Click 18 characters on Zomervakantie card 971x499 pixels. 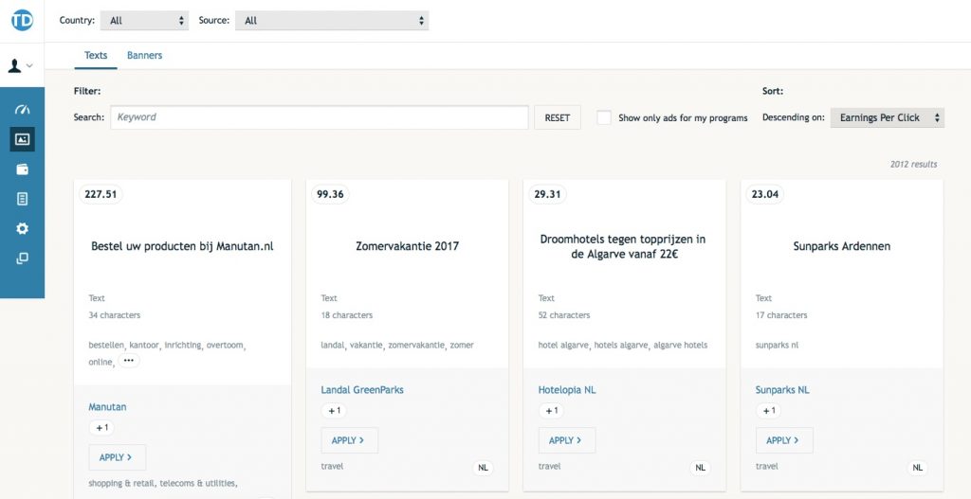click(347, 315)
